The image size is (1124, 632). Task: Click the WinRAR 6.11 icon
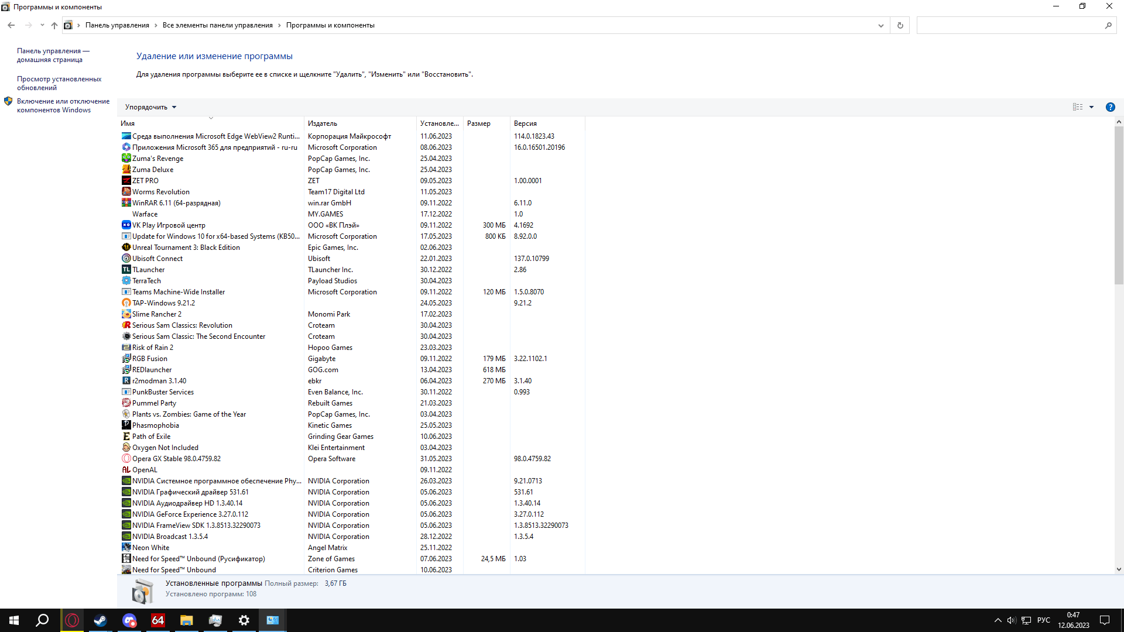click(126, 202)
